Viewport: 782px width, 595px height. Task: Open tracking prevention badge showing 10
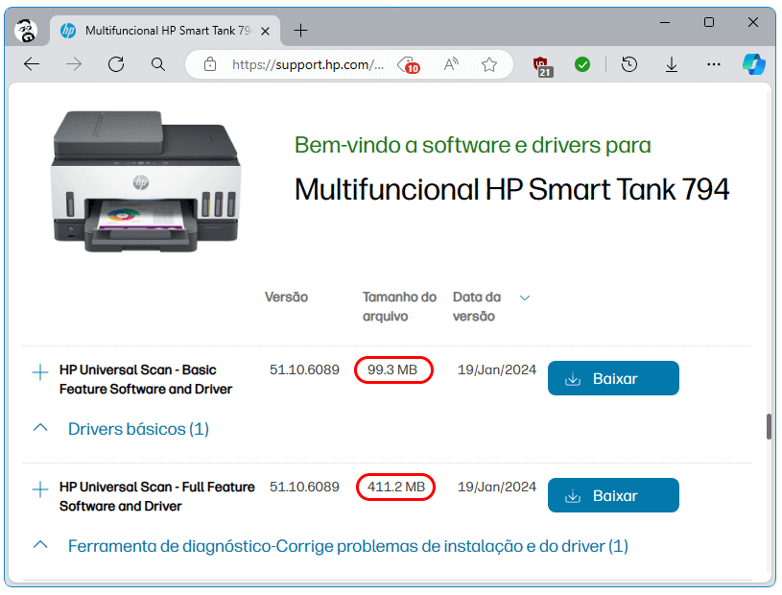[409, 65]
